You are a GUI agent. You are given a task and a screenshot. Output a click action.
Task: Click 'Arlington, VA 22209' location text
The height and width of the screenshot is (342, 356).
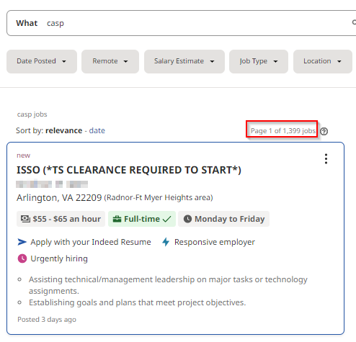[x=59, y=197]
